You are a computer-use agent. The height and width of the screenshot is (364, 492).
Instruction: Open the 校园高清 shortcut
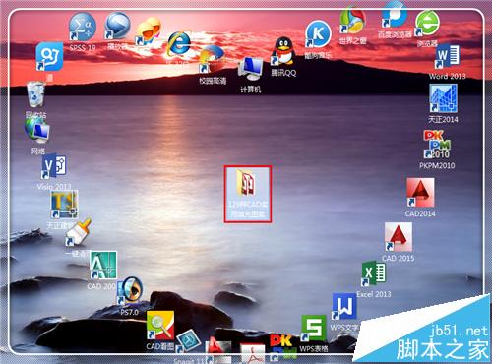click(213, 60)
